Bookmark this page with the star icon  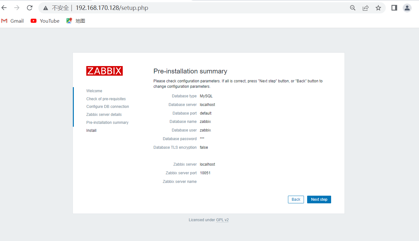(378, 8)
